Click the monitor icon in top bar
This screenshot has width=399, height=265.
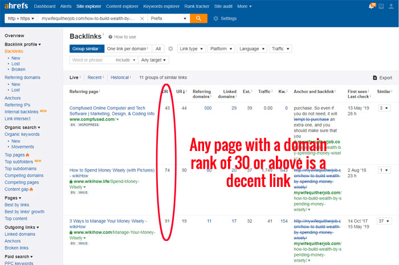(x=381, y=6)
